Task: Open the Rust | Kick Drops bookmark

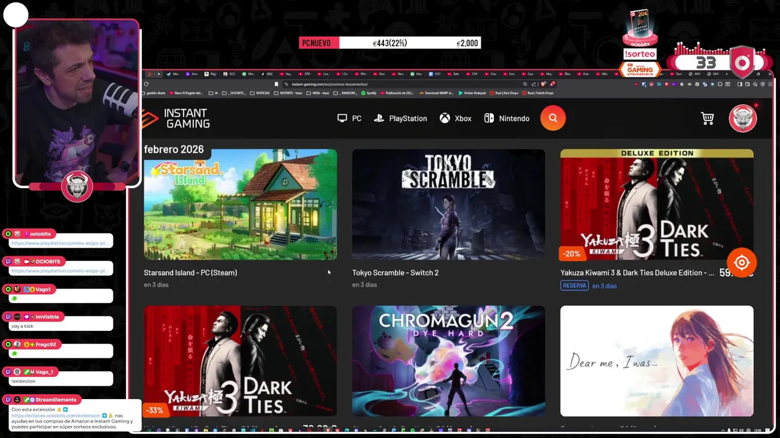Action: coord(505,93)
